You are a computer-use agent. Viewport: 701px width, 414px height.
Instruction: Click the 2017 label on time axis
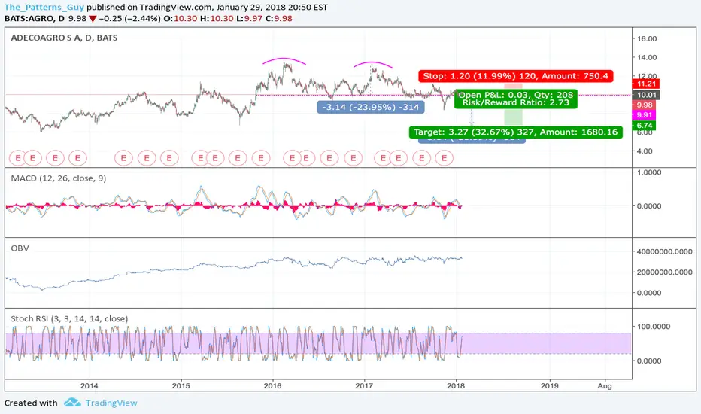pyautogui.click(x=364, y=386)
